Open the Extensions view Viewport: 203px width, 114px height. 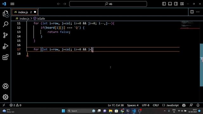pyautogui.click(x=5, y=57)
